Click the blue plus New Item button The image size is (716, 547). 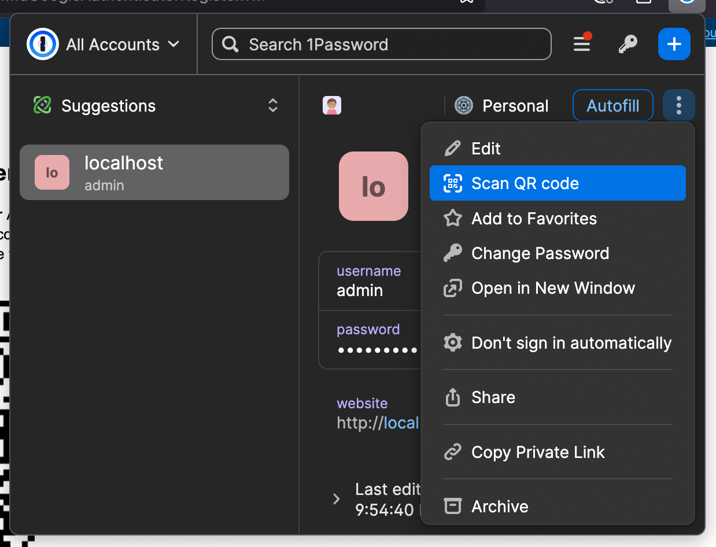pos(674,44)
